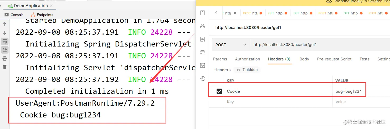The width and height of the screenshot is (390, 129).
Task: Toggle scroll to end in console
Action: point(5,50)
